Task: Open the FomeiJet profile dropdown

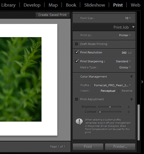Action: point(112,85)
